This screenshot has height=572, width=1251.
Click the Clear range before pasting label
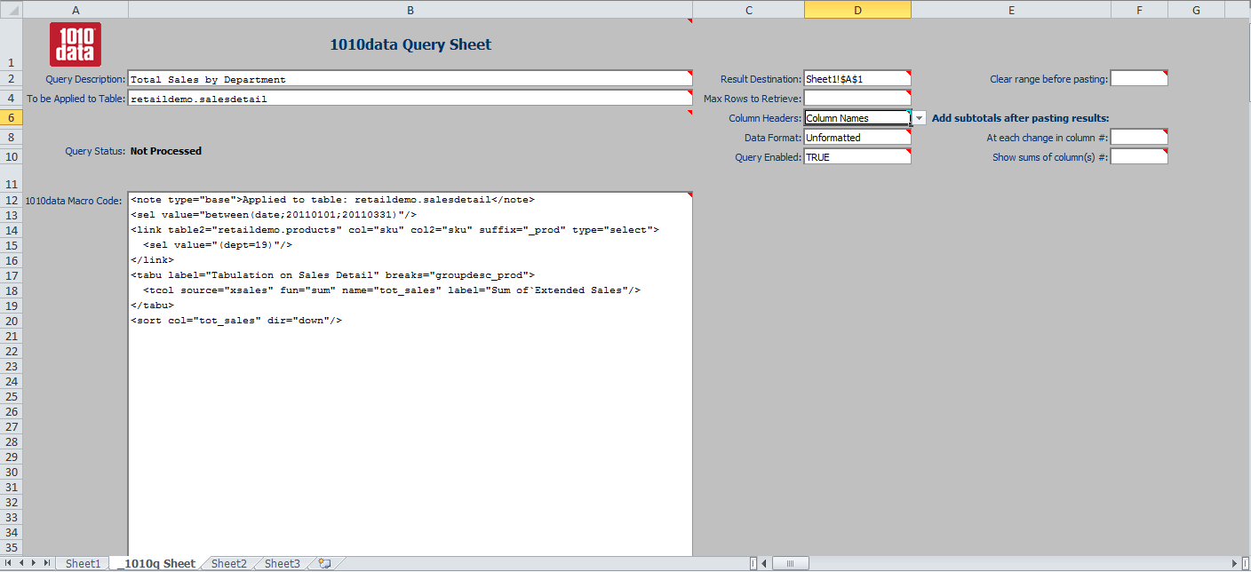click(x=1049, y=79)
